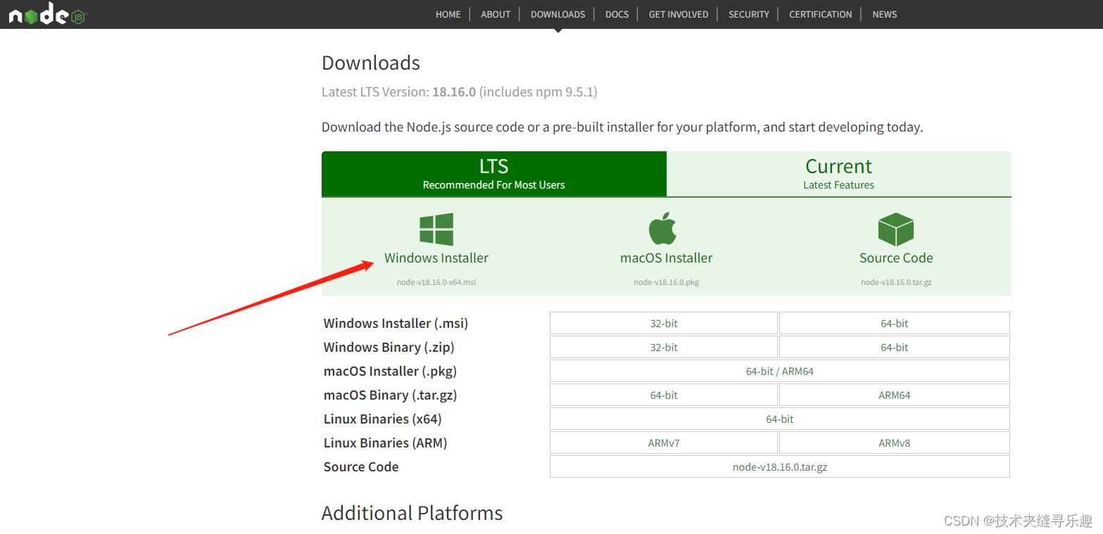
Task: Switch to the Current Latest Features tab
Action: click(x=839, y=174)
